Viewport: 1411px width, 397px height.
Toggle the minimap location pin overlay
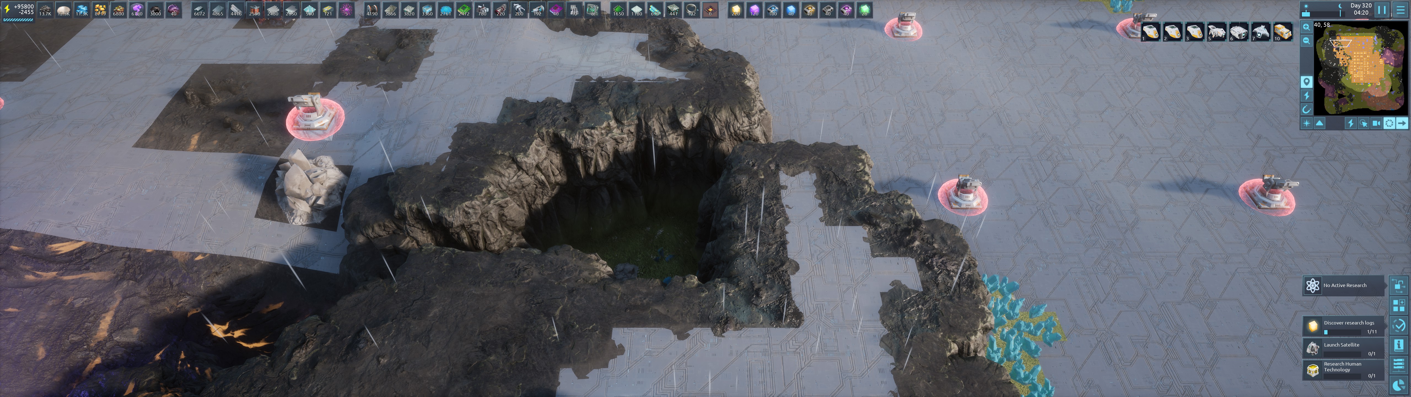(x=1306, y=82)
